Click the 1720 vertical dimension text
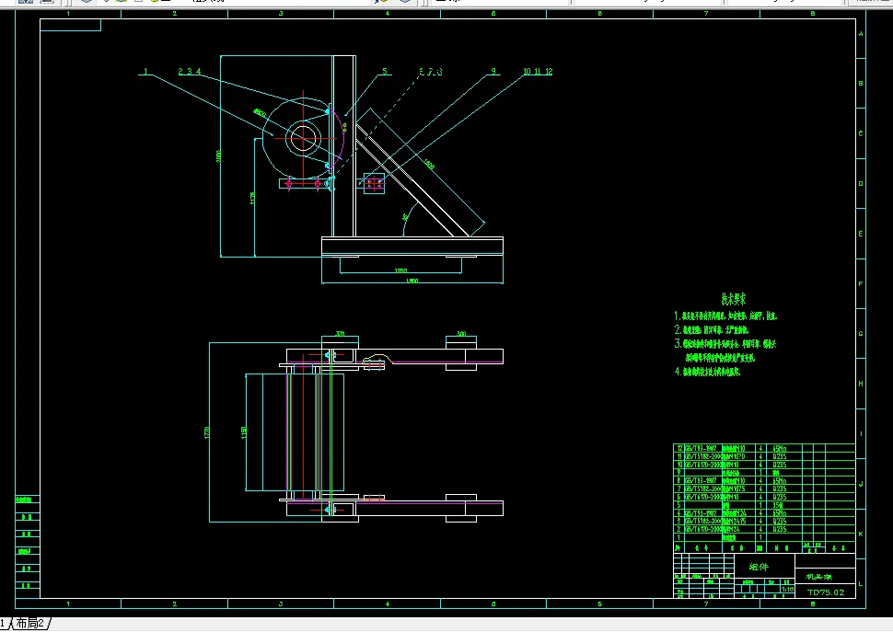 click(207, 432)
